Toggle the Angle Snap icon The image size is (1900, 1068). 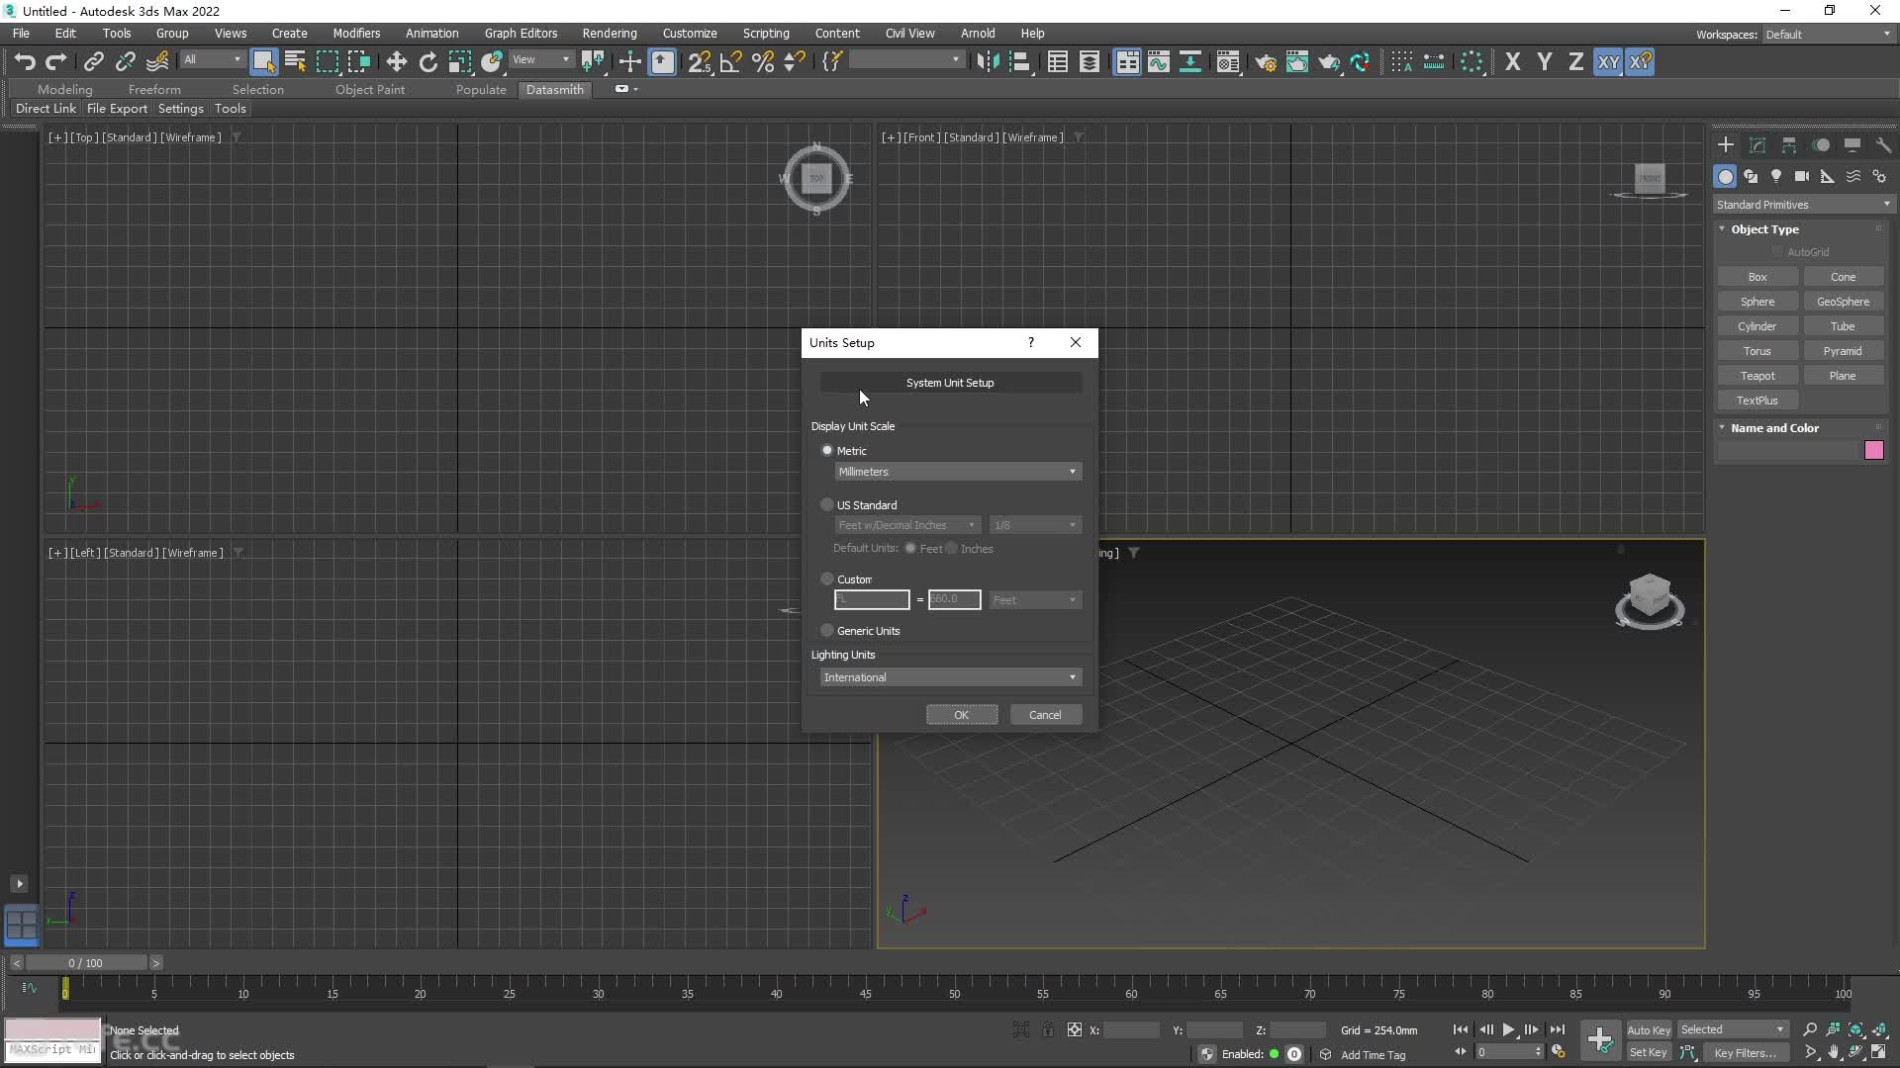tap(730, 62)
